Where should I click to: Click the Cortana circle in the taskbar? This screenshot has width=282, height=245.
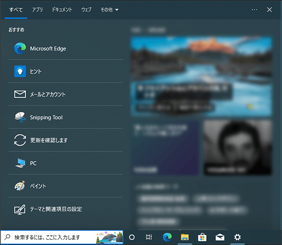click(x=132, y=237)
